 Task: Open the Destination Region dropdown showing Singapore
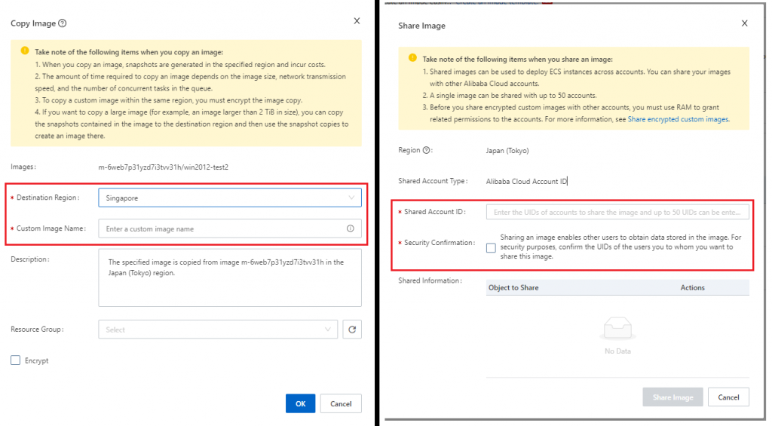pyautogui.click(x=230, y=198)
